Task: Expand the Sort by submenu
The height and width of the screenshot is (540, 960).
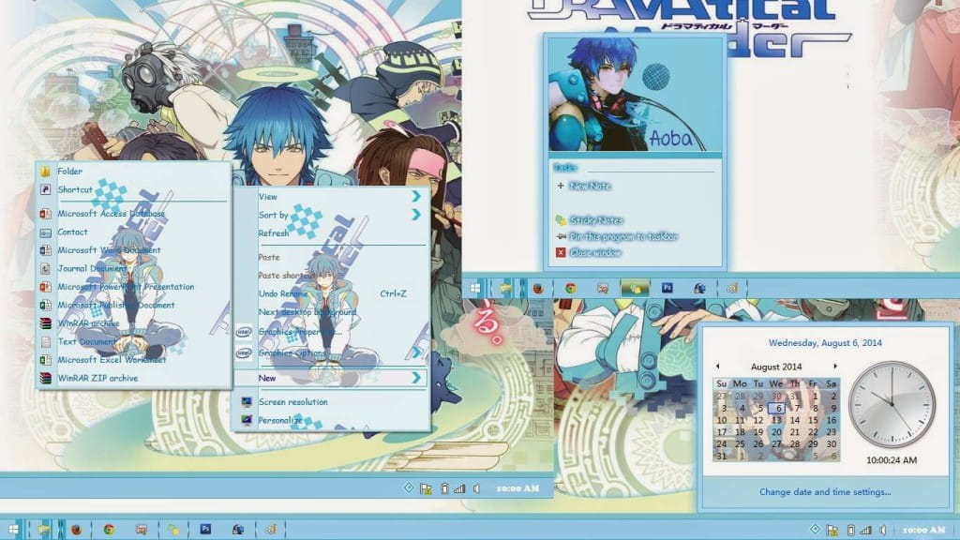Action: tap(274, 214)
